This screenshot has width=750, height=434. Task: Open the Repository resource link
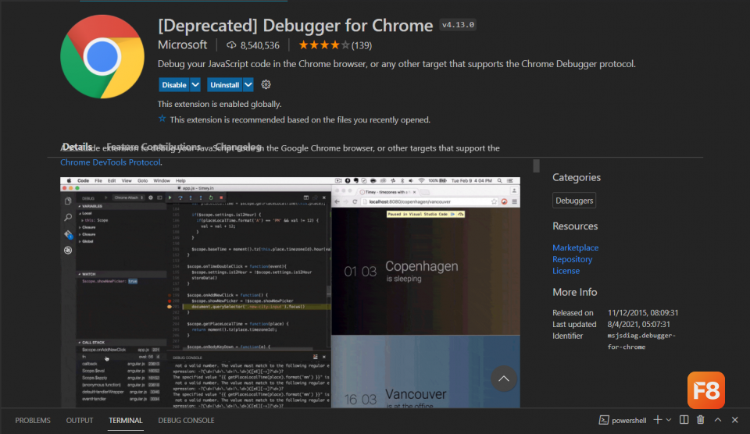[572, 259]
